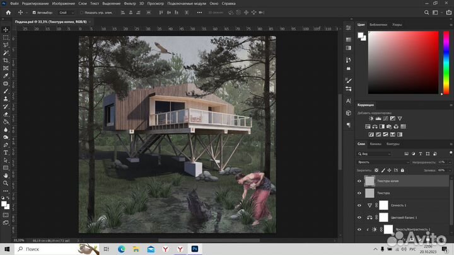Add a Color Balance adjustment (scales icon)
This screenshot has height=255, width=454.
tap(375, 127)
